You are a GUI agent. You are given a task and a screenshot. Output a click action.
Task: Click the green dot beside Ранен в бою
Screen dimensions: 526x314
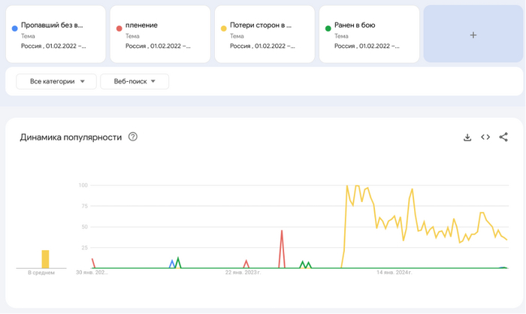tap(328, 29)
